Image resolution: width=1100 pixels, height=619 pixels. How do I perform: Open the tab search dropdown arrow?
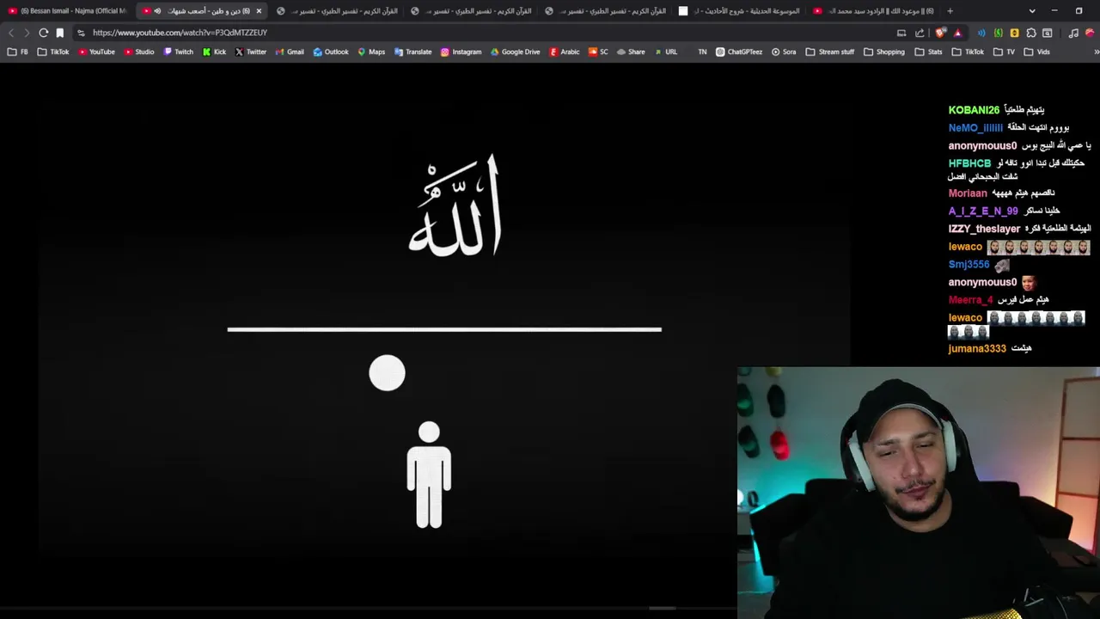[x=1032, y=11]
